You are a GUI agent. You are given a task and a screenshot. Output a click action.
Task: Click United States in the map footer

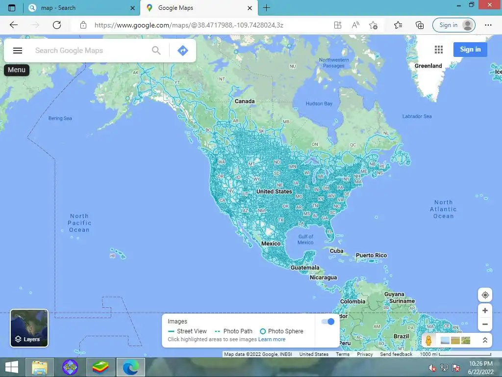coord(314,354)
